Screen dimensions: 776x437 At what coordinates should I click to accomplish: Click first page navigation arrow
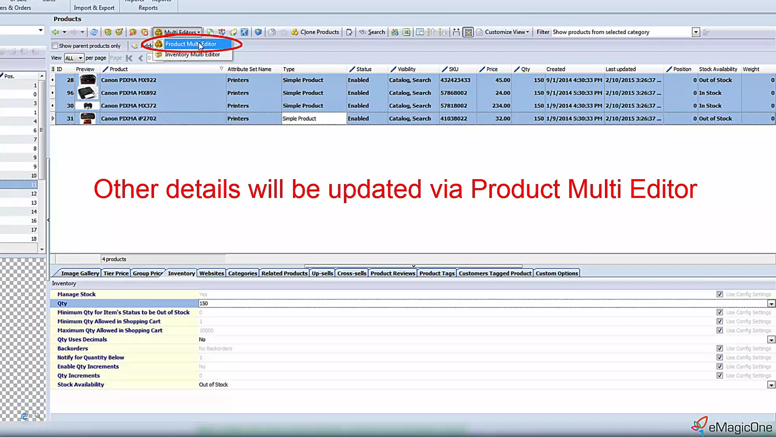[x=129, y=58]
